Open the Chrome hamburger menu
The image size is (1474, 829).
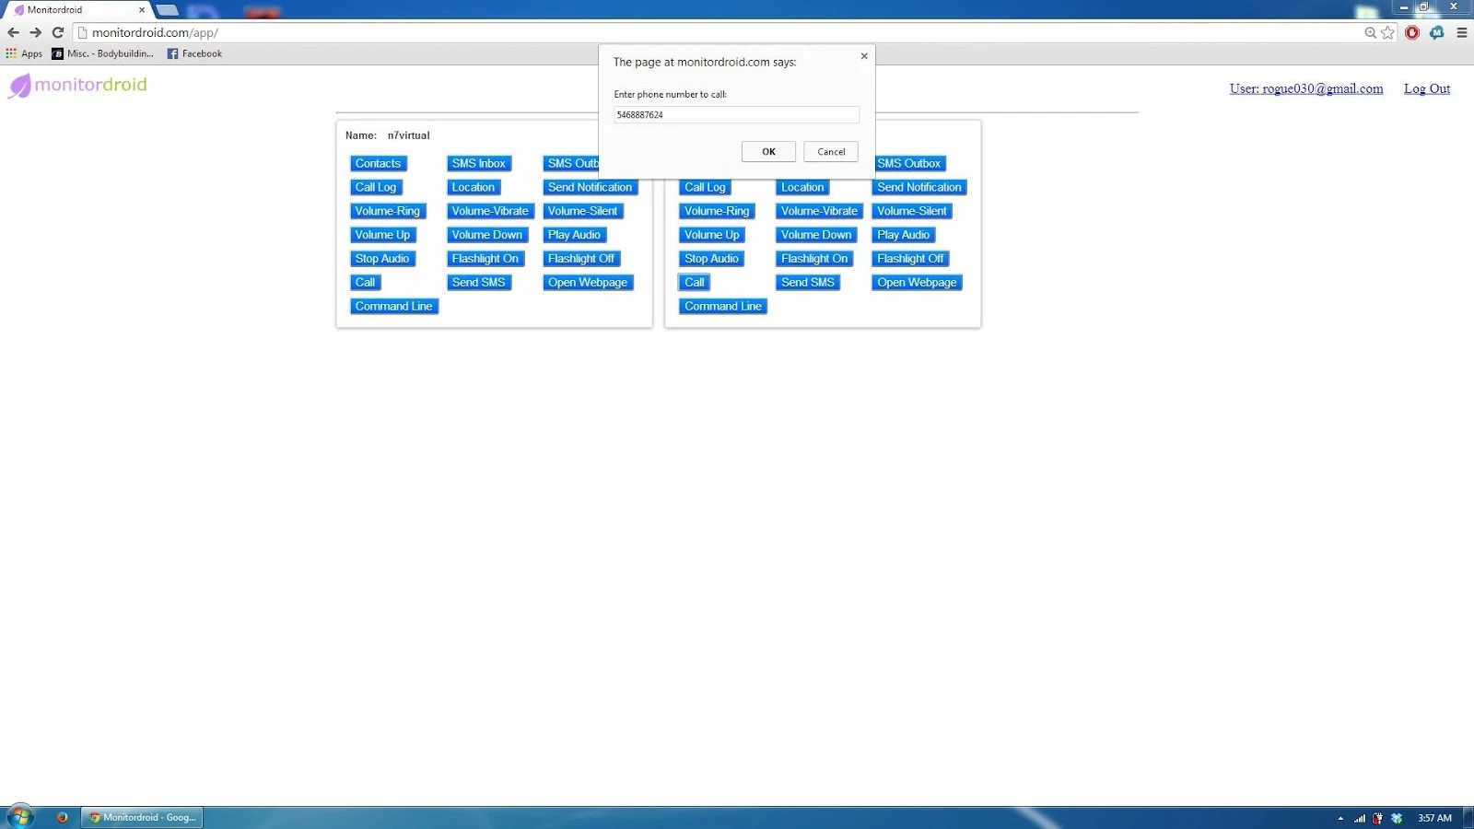[1461, 33]
